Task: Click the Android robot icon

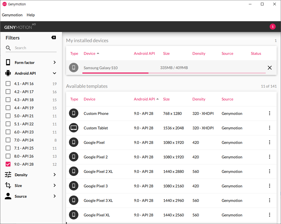Action: coord(8,73)
